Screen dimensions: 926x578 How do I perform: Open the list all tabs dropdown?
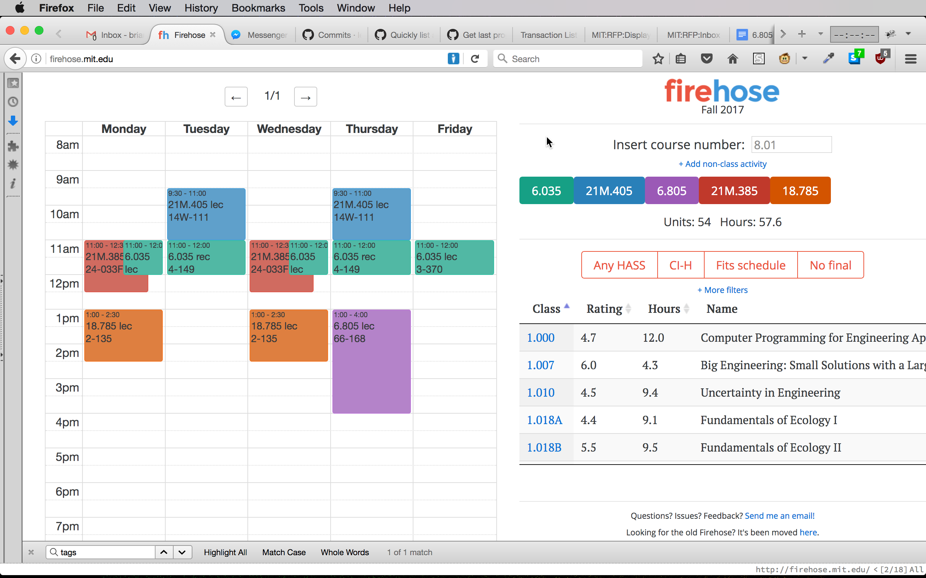[x=820, y=34]
